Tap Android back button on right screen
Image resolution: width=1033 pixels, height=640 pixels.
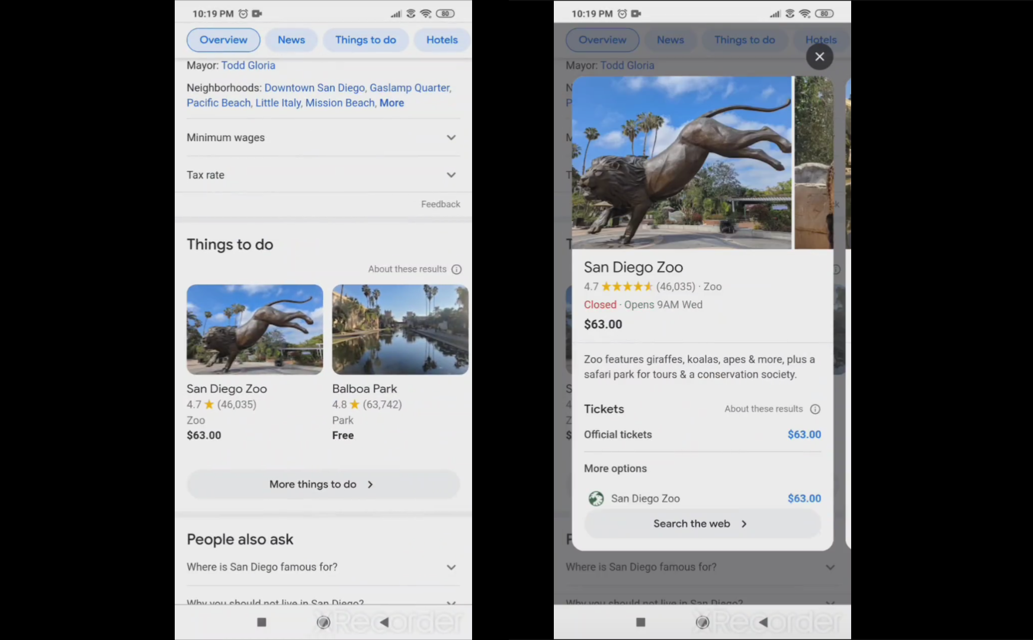(763, 622)
